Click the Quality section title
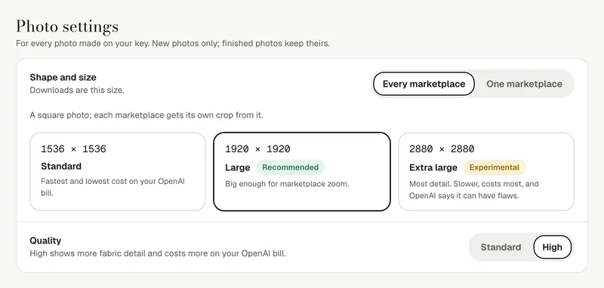 click(45, 241)
